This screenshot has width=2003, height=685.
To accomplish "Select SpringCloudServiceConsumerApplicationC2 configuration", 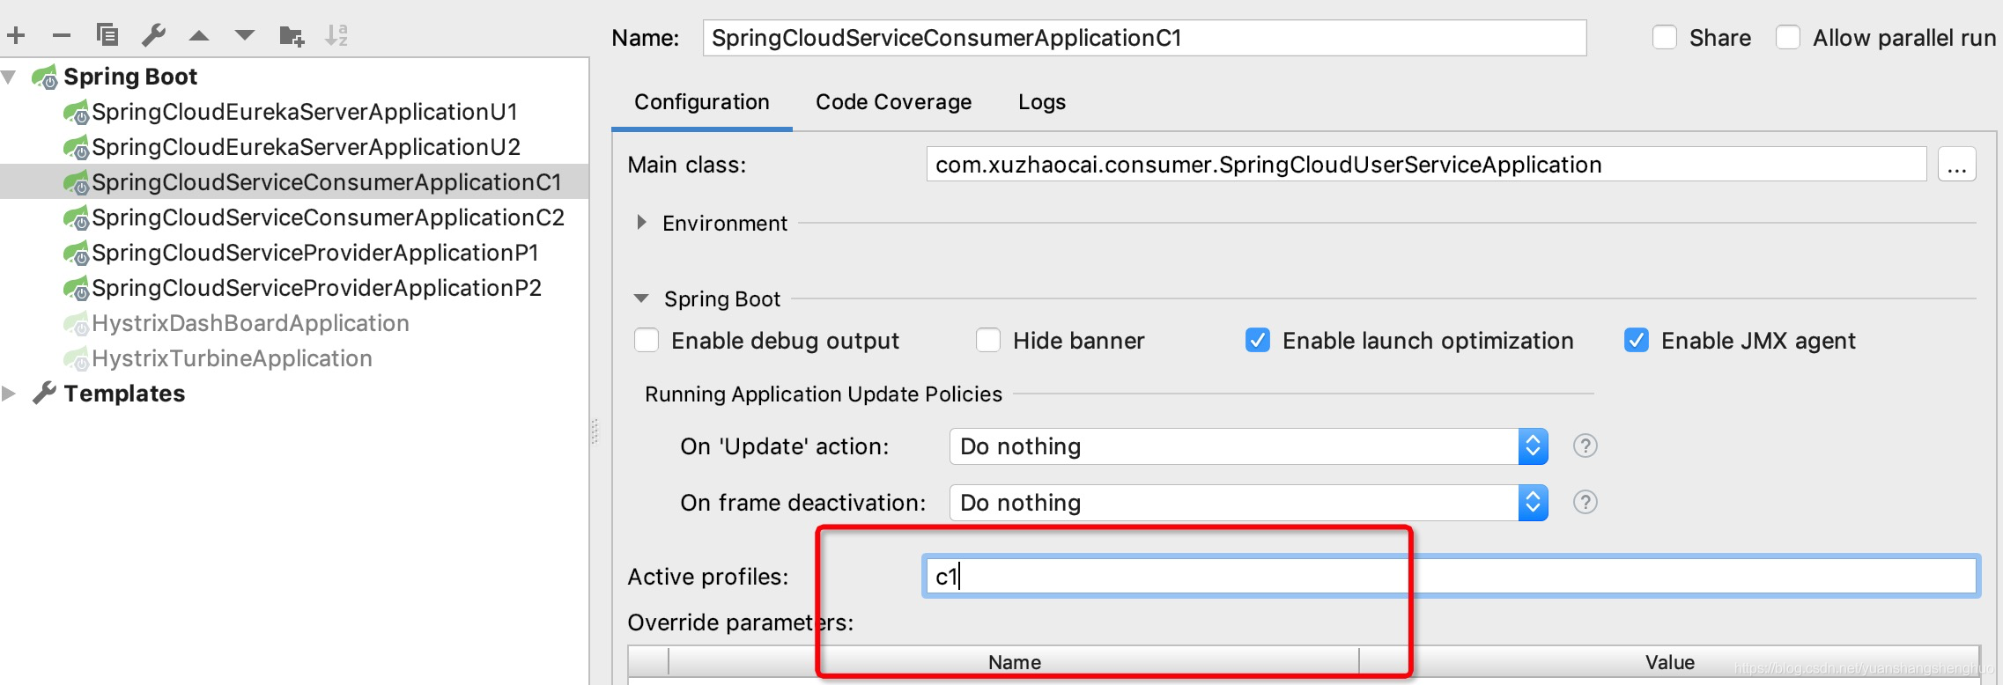I will tap(329, 217).
